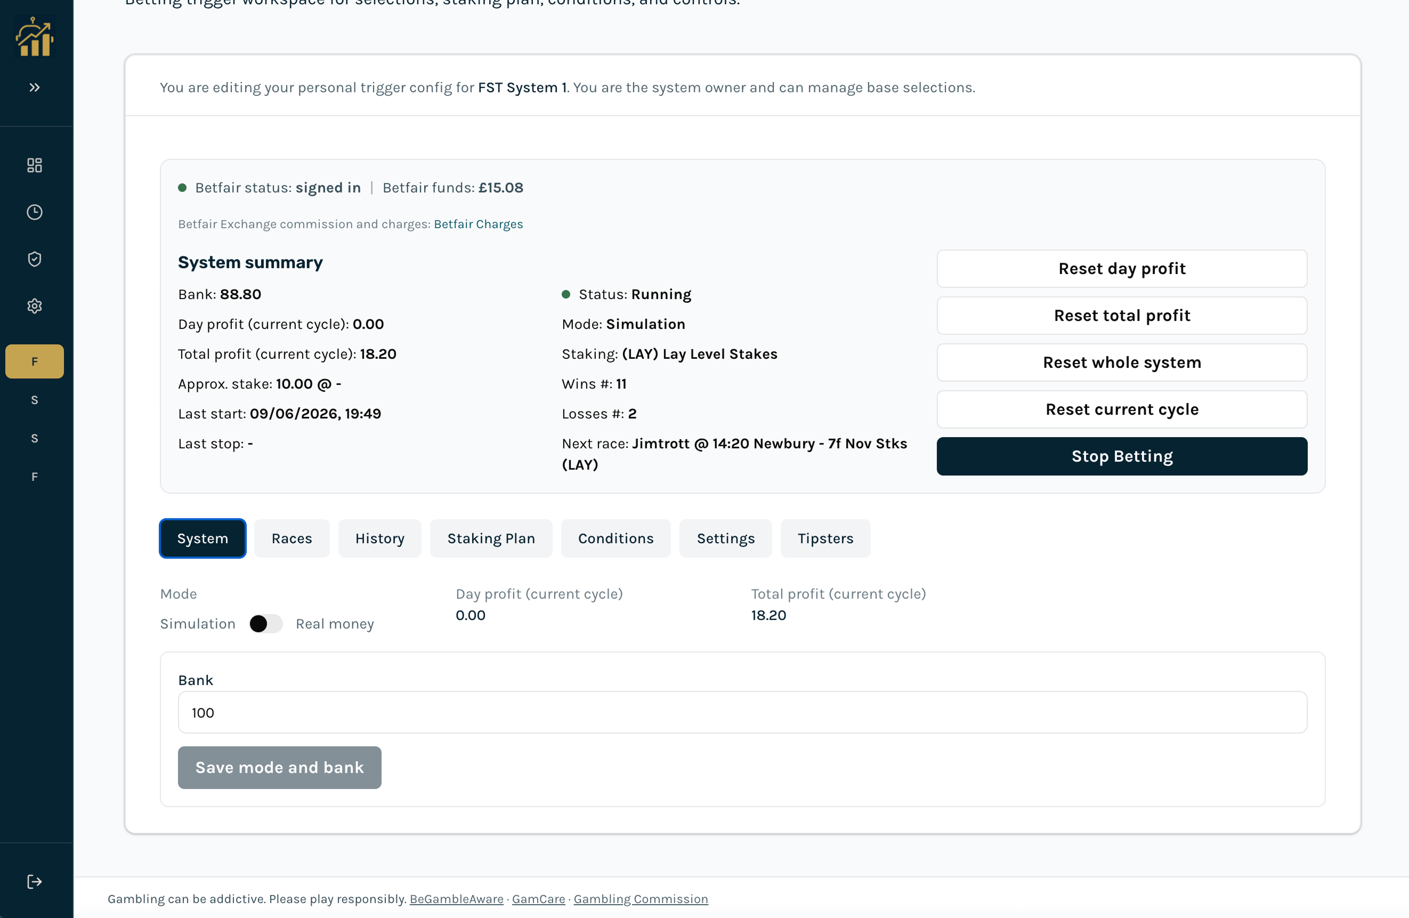Click the Bank input field
The width and height of the screenshot is (1409, 918).
click(742, 712)
